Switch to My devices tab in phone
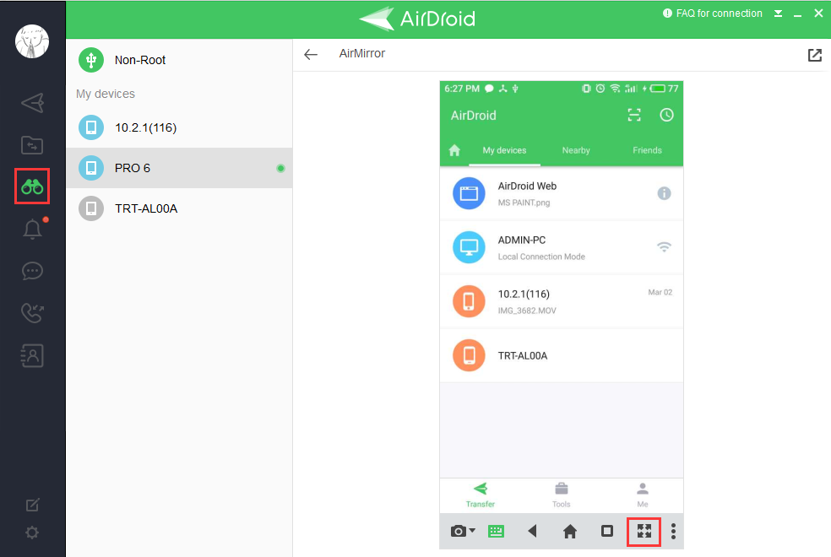The image size is (831, 557). pos(504,150)
